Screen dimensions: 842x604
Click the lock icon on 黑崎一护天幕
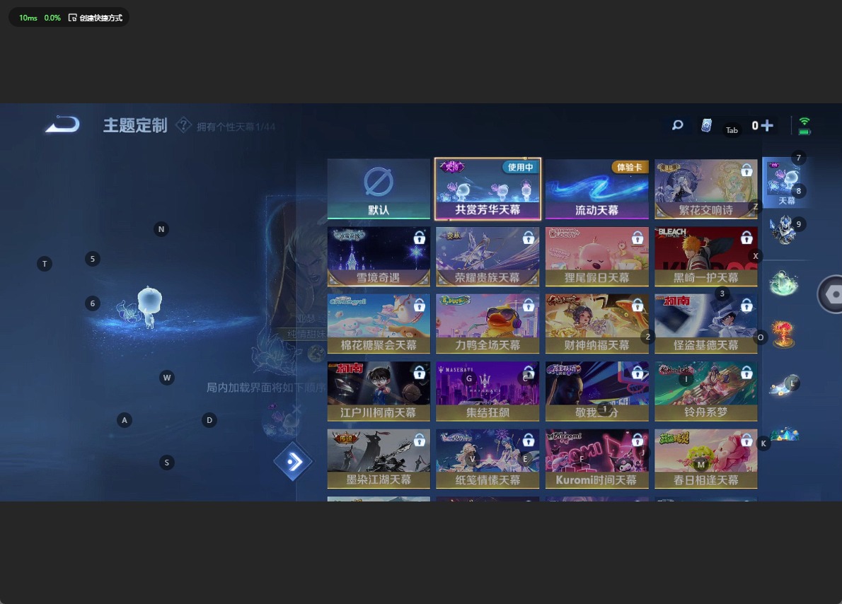746,238
